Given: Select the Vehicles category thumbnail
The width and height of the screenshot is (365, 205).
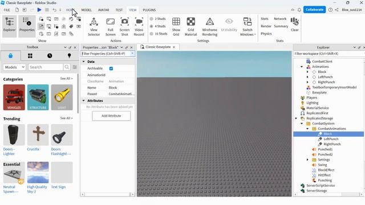Looking at the screenshot, I should click(x=14, y=97).
